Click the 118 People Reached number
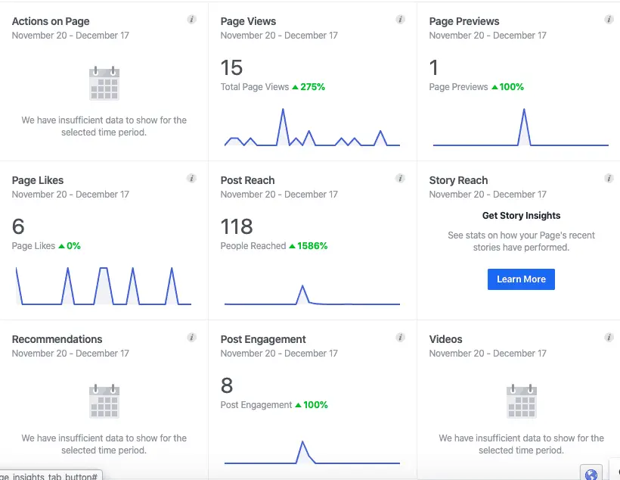 click(x=237, y=226)
